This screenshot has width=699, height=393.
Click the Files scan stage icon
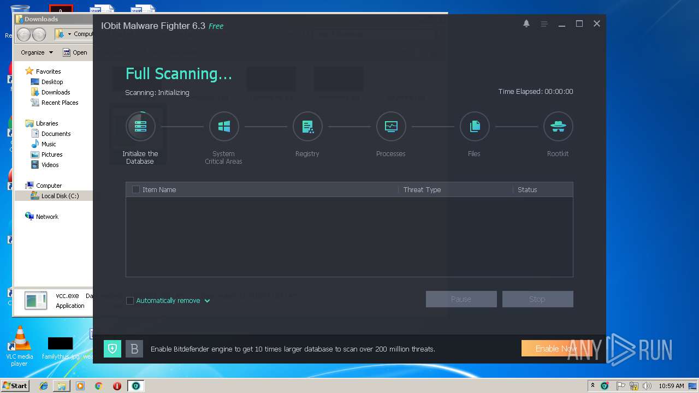click(475, 126)
